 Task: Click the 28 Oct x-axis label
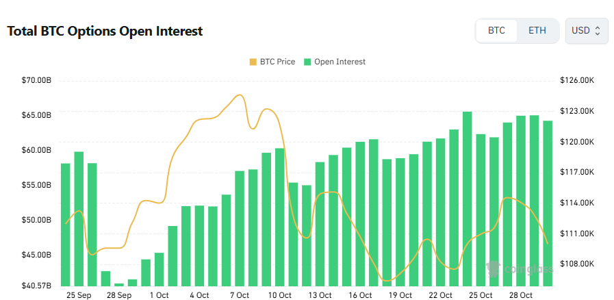[x=521, y=295]
